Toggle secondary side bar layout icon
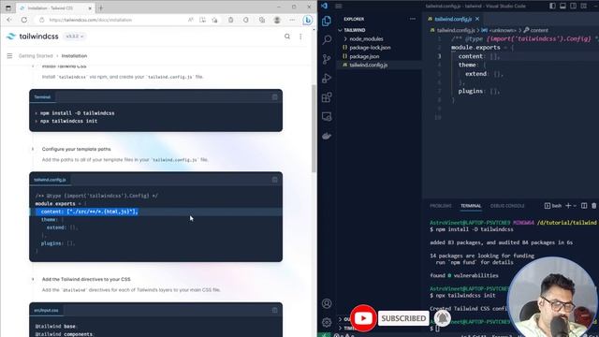599x337 pixels. tap(573, 6)
